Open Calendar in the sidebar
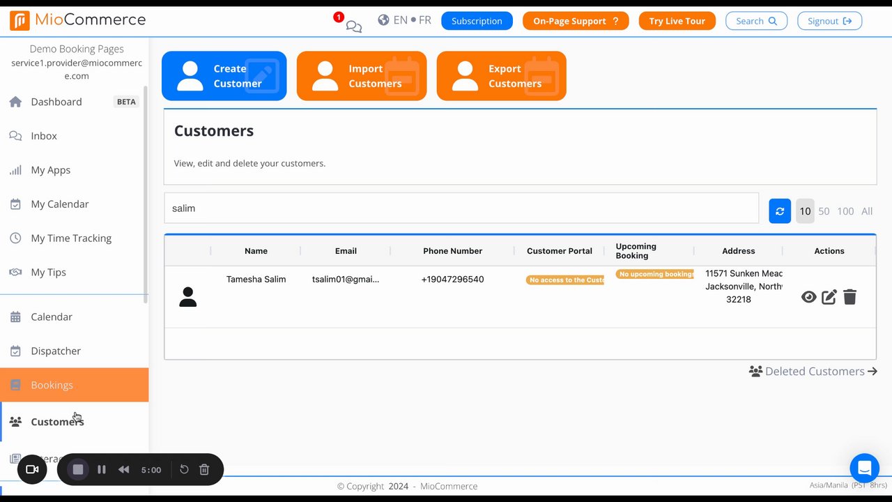Viewport: 892px width, 502px height. pyautogui.click(x=52, y=317)
